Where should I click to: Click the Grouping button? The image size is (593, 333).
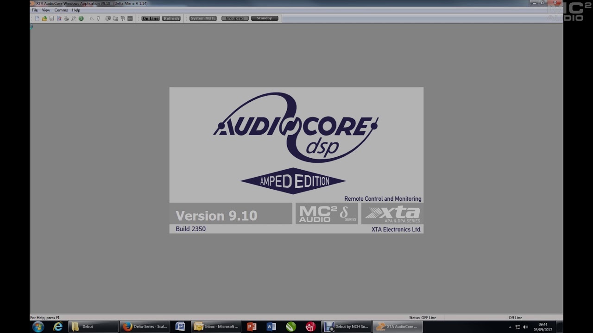click(235, 18)
